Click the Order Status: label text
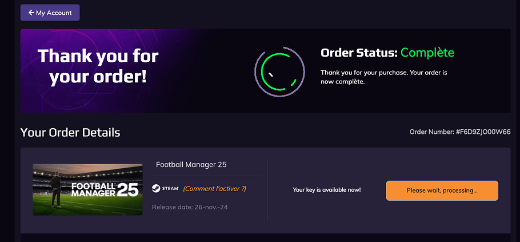 [359, 53]
